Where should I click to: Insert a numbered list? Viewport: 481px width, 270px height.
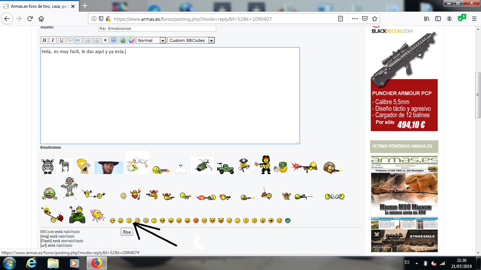pyautogui.click(x=96, y=40)
